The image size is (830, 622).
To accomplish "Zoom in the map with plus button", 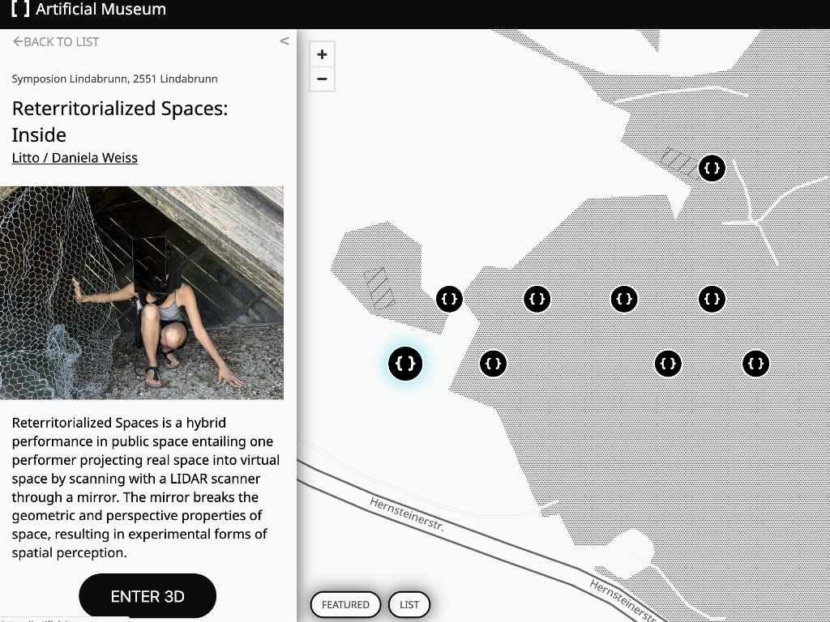I will pyautogui.click(x=322, y=54).
